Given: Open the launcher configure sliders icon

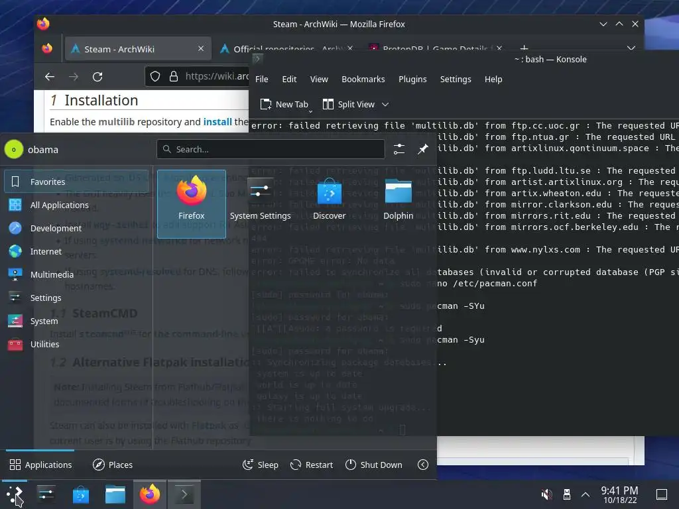Looking at the screenshot, I should (399, 149).
